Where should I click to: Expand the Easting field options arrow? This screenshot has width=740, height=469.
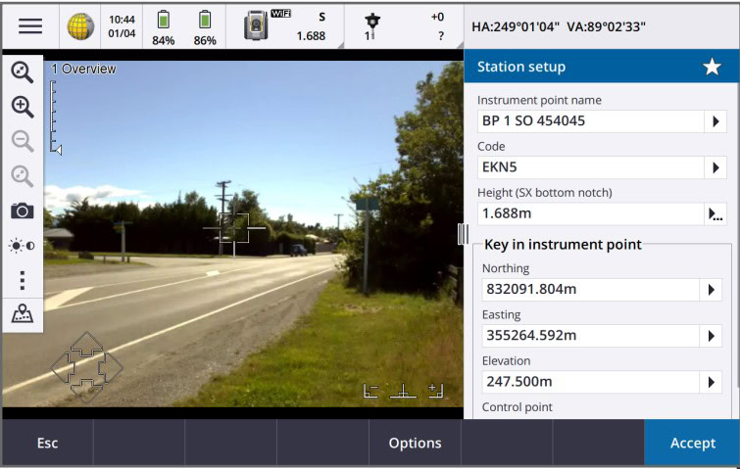(711, 336)
